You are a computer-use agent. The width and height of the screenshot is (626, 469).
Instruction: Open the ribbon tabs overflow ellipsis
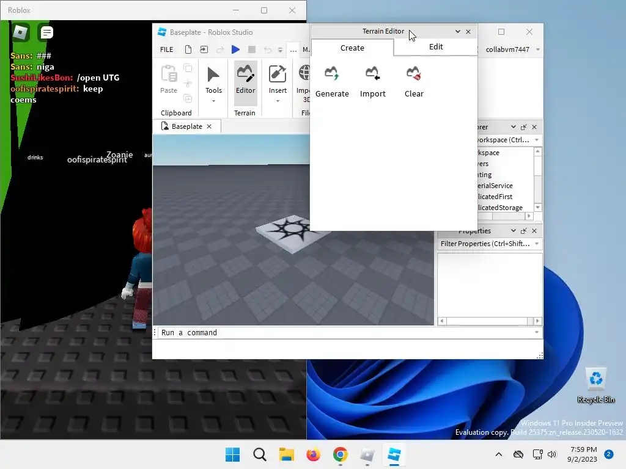pyautogui.click(x=293, y=50)
